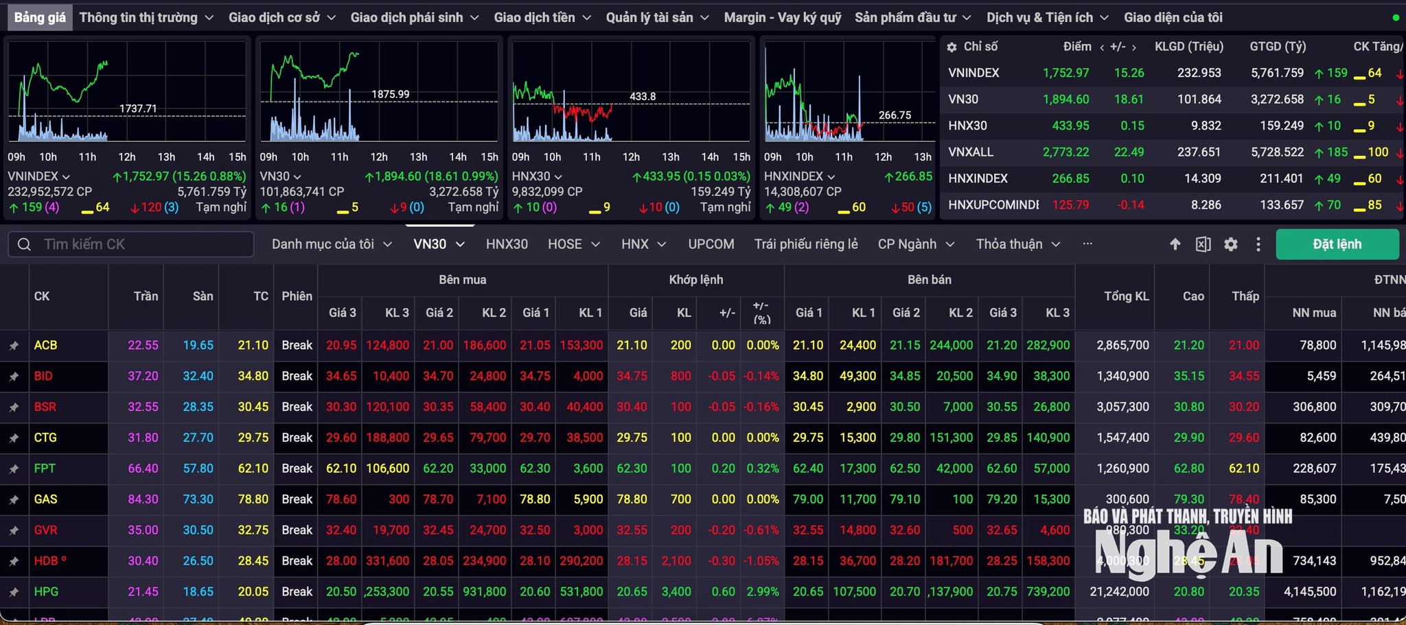Viewport: 1406px width, 625px height.
Task: Click the search magnifier icon
Action: click(x=24, y=244)
